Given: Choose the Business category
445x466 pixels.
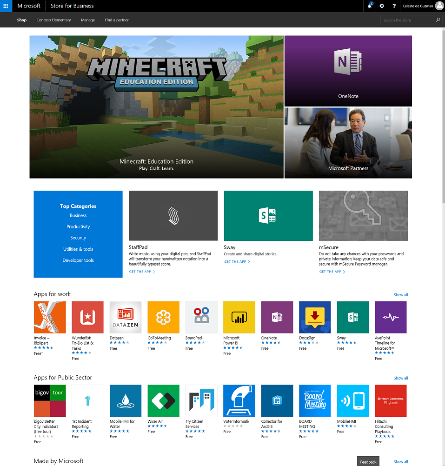Looking at the screenshot, I should pos(78,215).
